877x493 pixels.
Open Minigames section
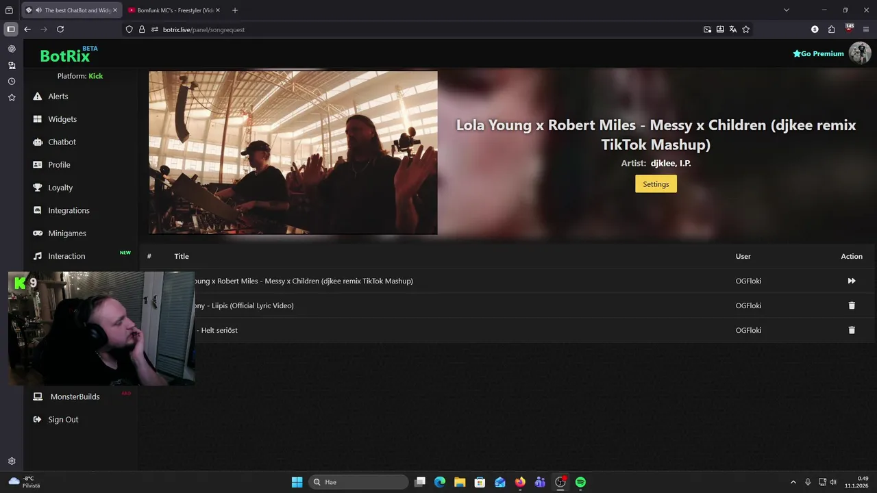[x=66, y=233]
